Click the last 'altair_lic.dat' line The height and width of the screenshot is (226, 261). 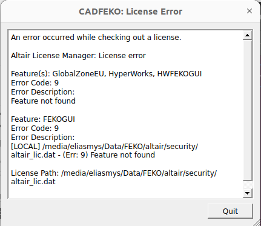point(33,182)
